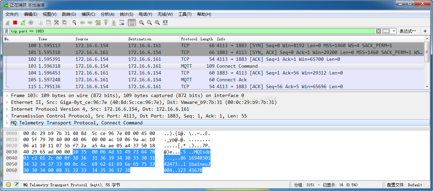Click the yellow expert info status icon
Screen dimensions: 433x191
tap(9, 185)
